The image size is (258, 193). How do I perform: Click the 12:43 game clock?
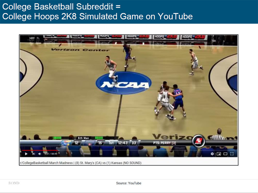pyautogui.click(x=123, y=143)
